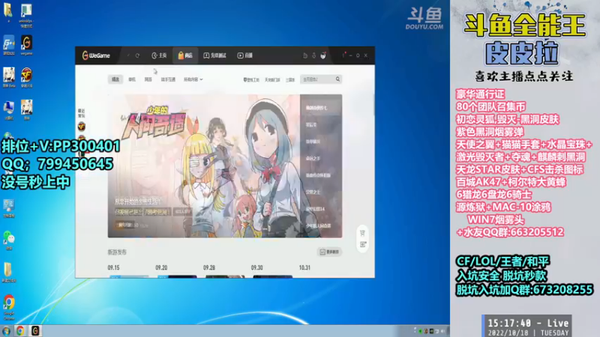Launch CrossFire from the recently played sidebar
The width and height of the screenshot is (600, 337).
82,127
